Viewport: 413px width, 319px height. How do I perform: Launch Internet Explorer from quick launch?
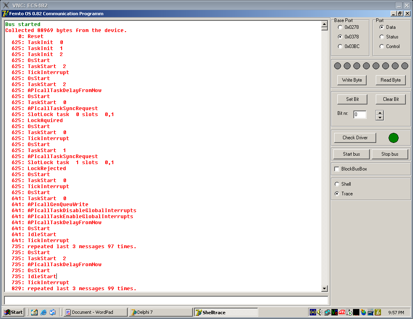click(44, 313)
